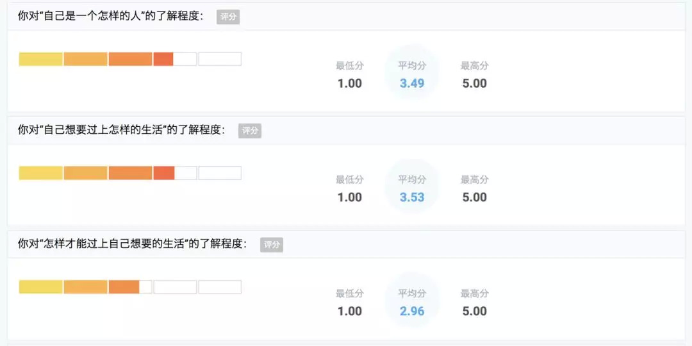
Task: Click the 评分 badge beside the second question
Action: click(x=250, y=131)
